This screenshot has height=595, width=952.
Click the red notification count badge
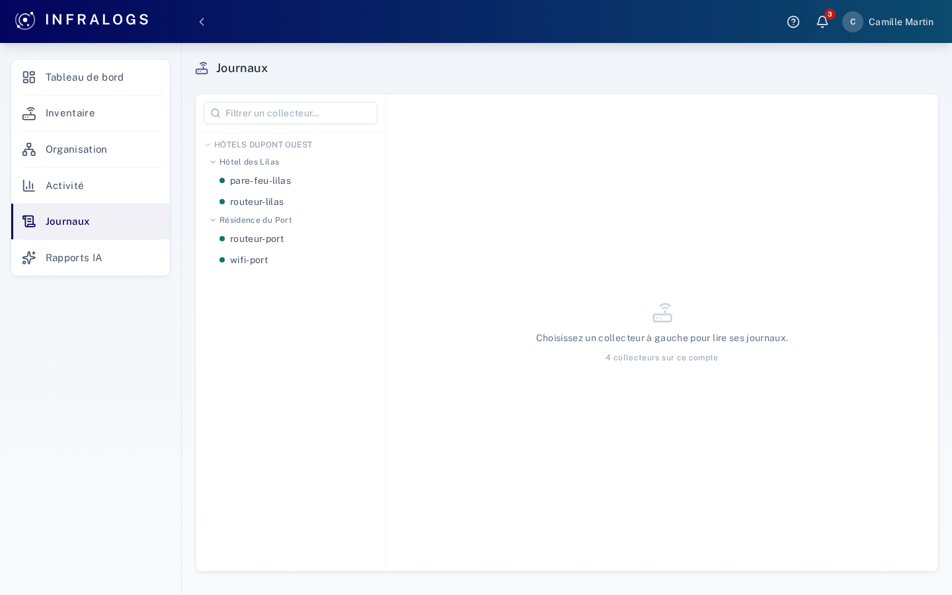coord(830,14)
